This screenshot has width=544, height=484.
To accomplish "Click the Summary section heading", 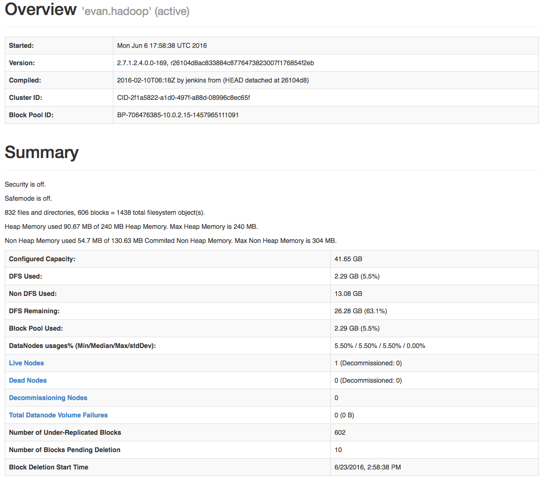I will tap(42, 152).
